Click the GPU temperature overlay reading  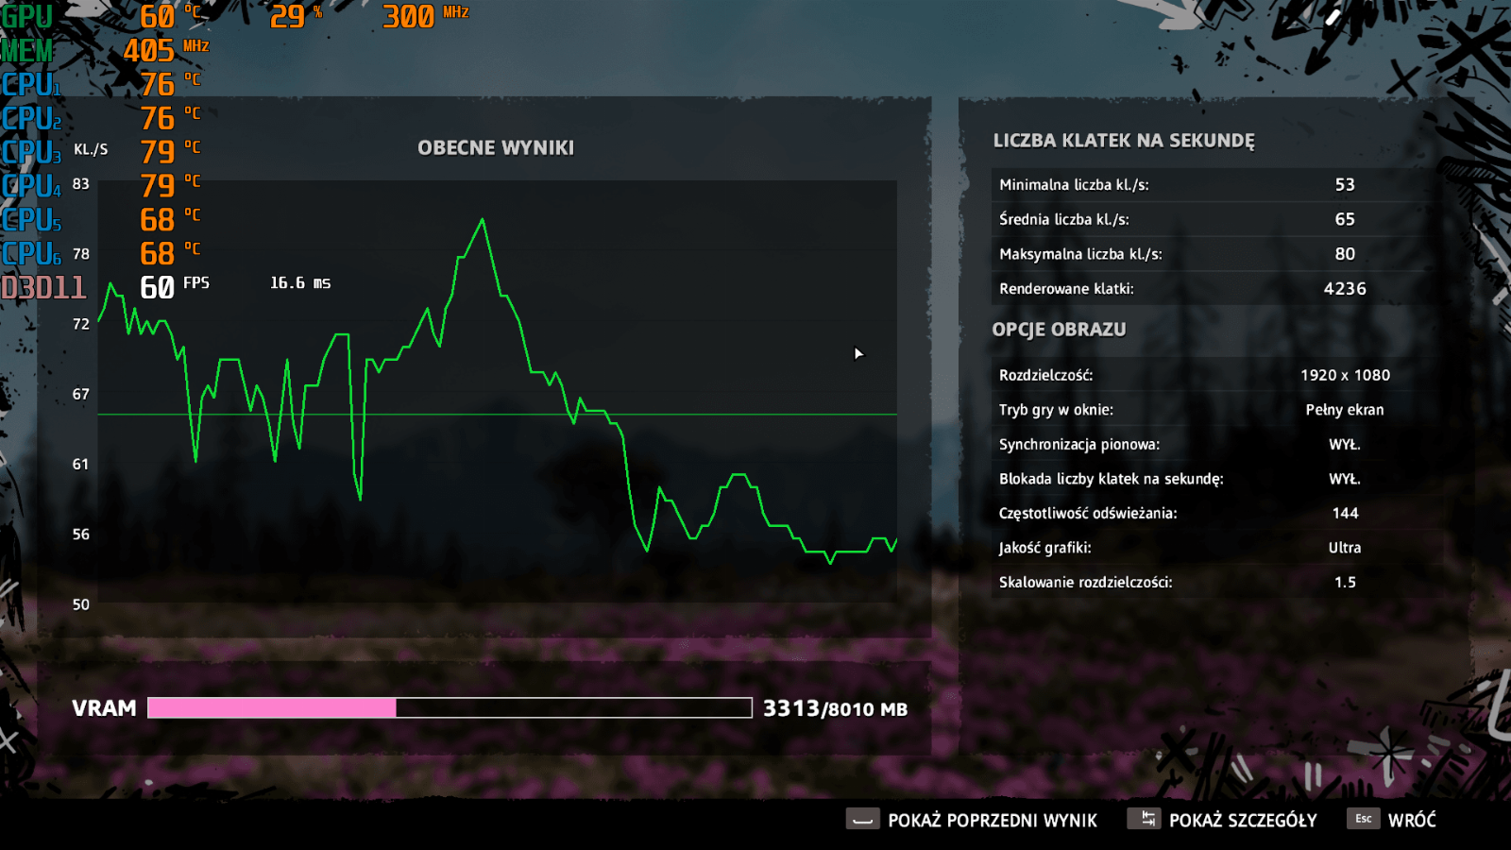click(170, 17)
